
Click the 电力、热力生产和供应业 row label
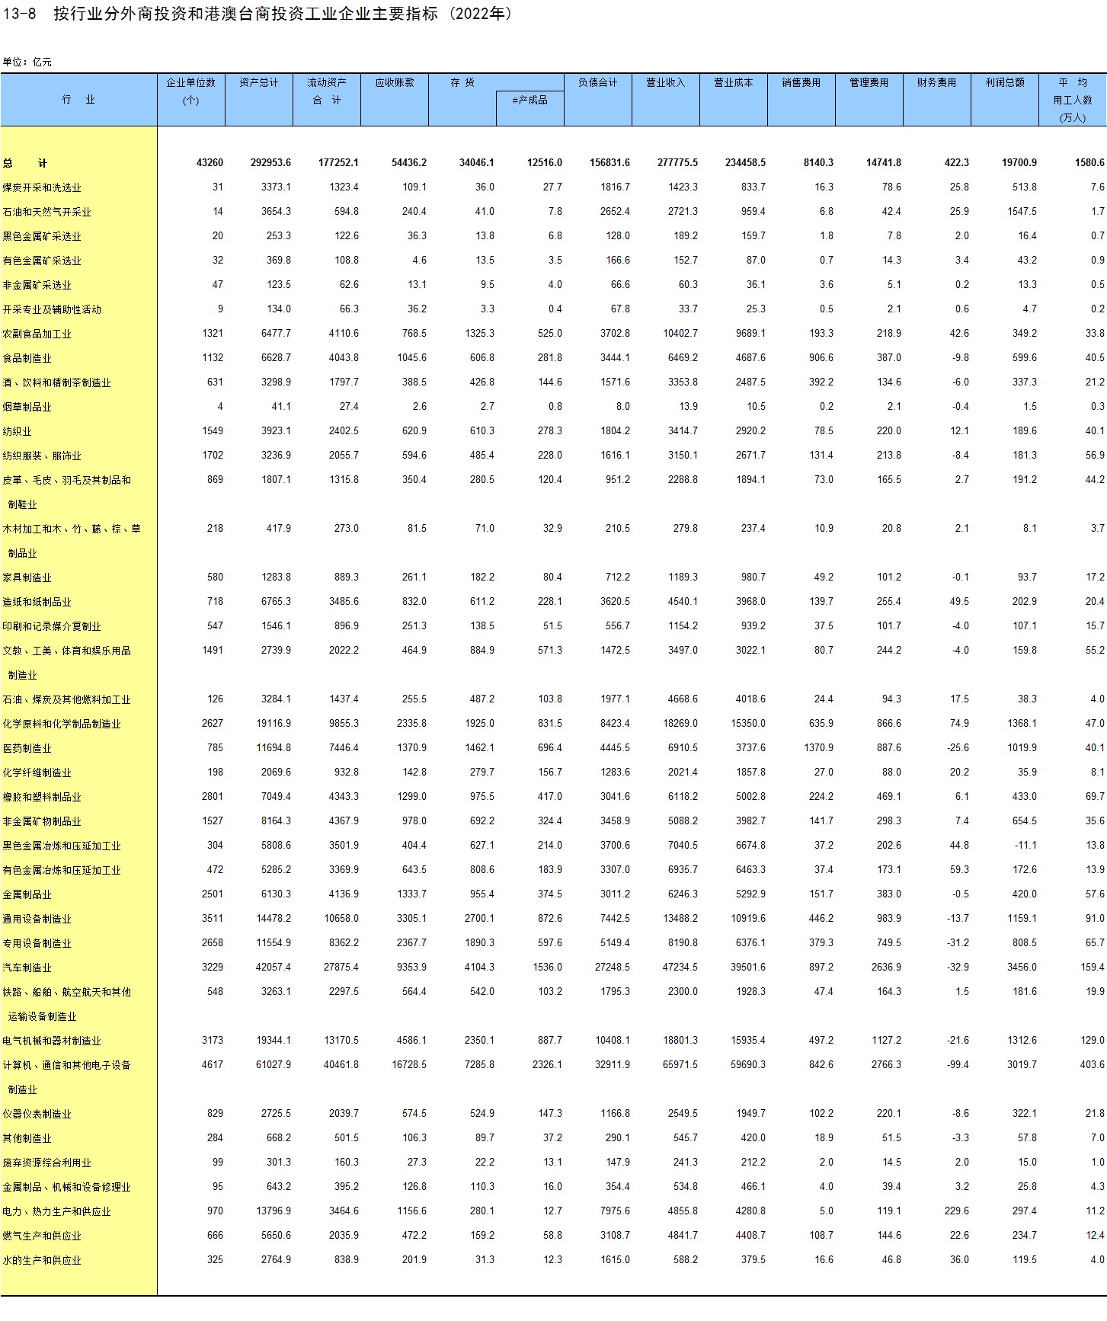(57, 1211)
